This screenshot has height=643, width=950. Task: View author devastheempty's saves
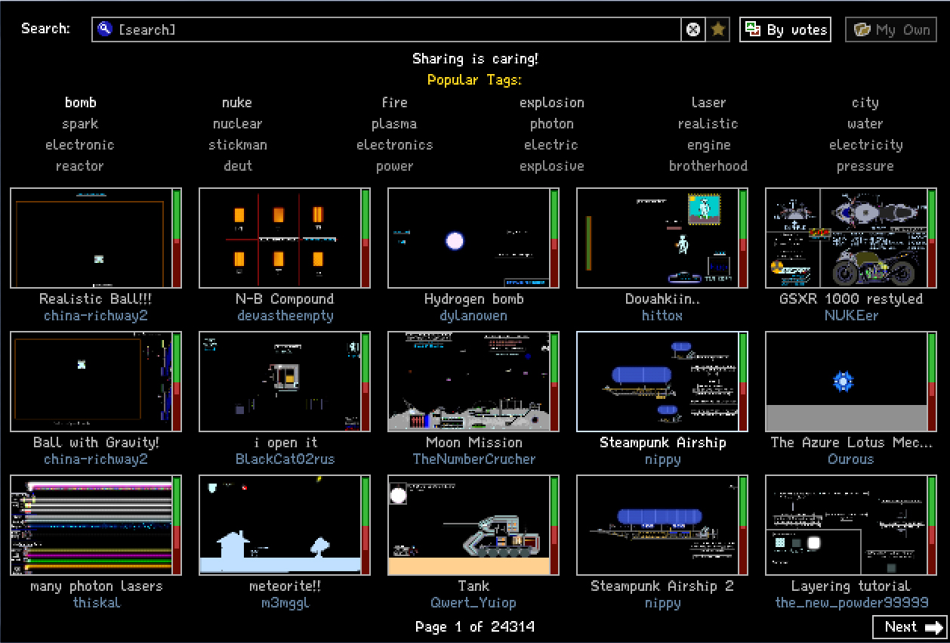coord(285,316)
